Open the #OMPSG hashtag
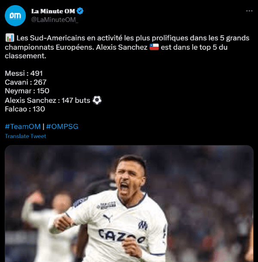258x262 pixels. (x=62, y=126)
